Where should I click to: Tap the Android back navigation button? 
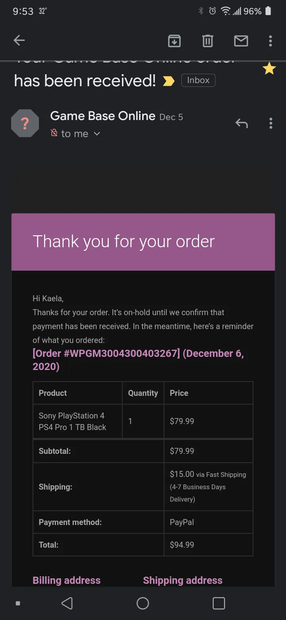click(67, 603)
